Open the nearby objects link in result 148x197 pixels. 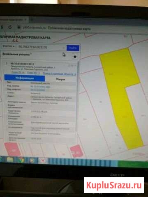coord(59,74)
